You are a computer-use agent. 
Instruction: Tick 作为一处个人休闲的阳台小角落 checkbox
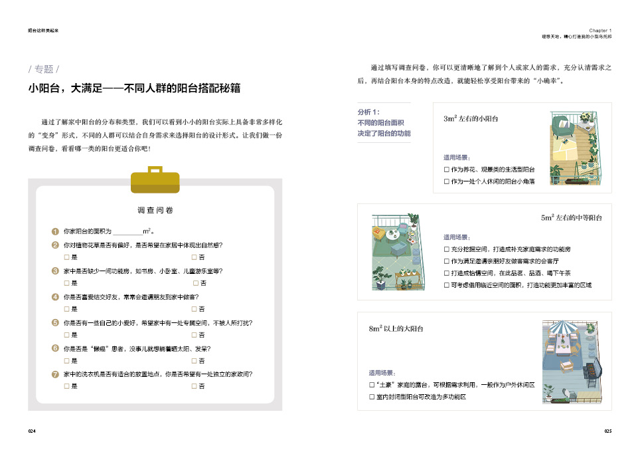(x=447, y=181)
